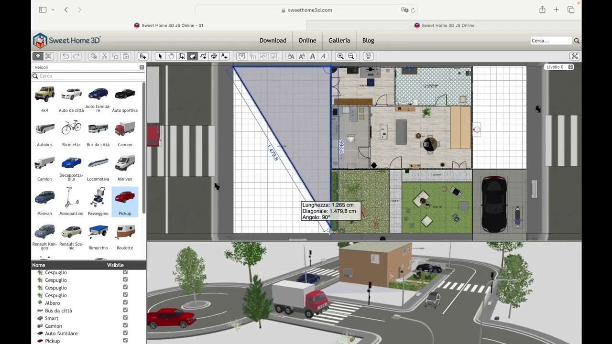Image resolution: width=612 pixels, height=344 pixels.
Task: Select the create polylines tool
Action: pyautogui.click(x=203, y=56)
